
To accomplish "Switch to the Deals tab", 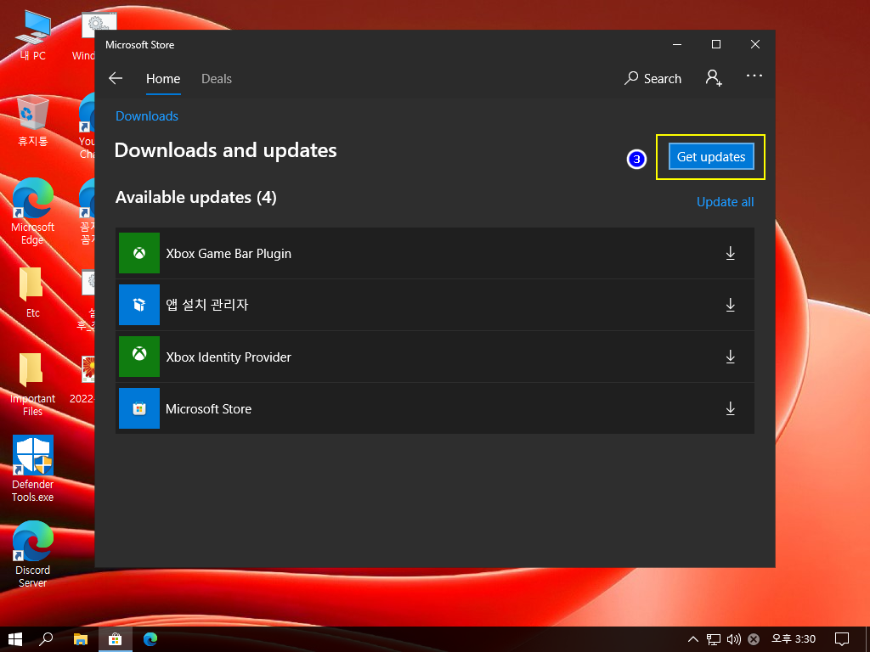I will [x=217, y=79].
